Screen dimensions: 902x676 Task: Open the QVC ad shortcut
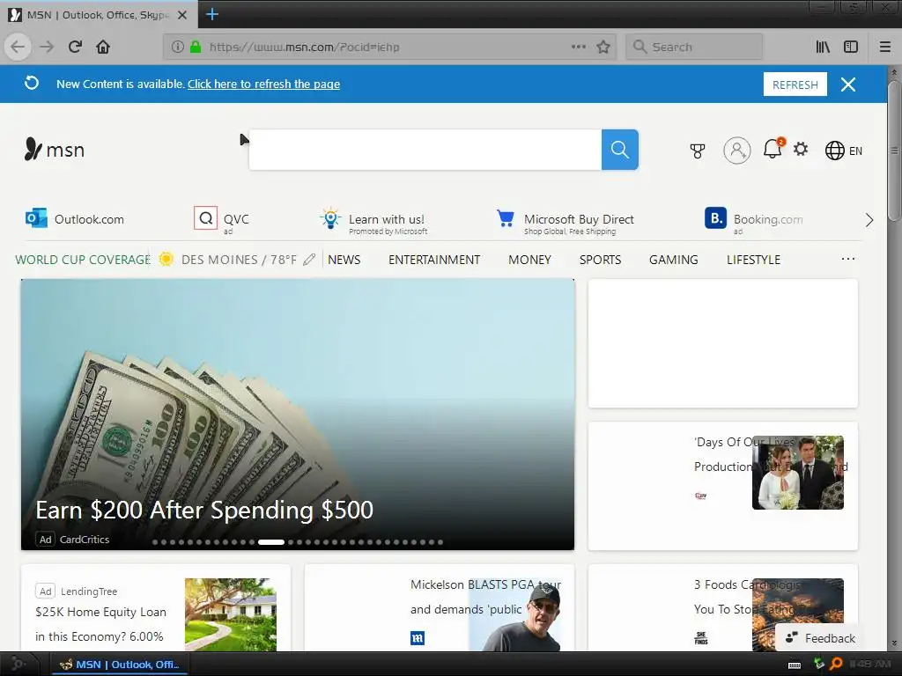pyautogui.click(x=222, y=220)
